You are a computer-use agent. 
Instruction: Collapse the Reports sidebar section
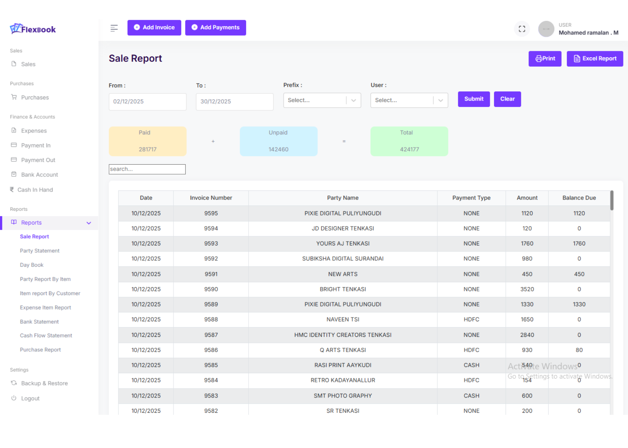tap(88, 223)
